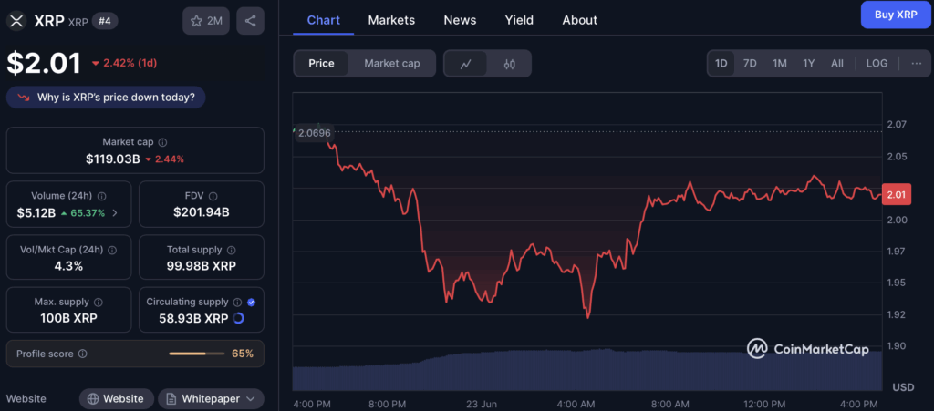Click the Profile score progress bar
Image resolution: width=934 pixels, height=411 pixels.
tap(195, 354)
